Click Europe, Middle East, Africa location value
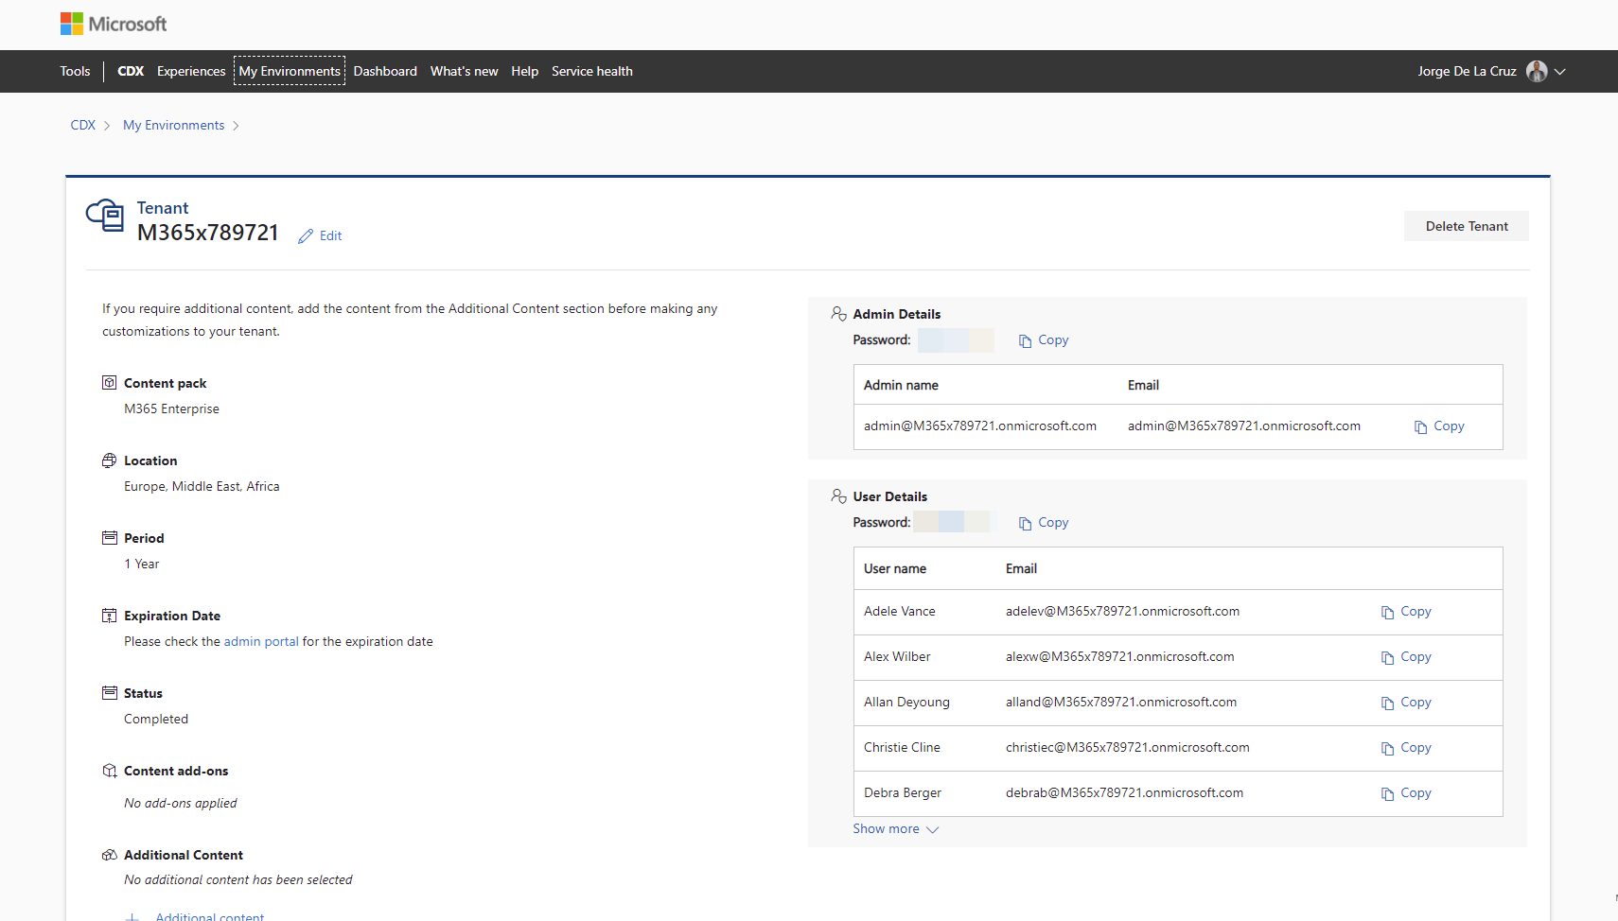 [x=202, y=486]
